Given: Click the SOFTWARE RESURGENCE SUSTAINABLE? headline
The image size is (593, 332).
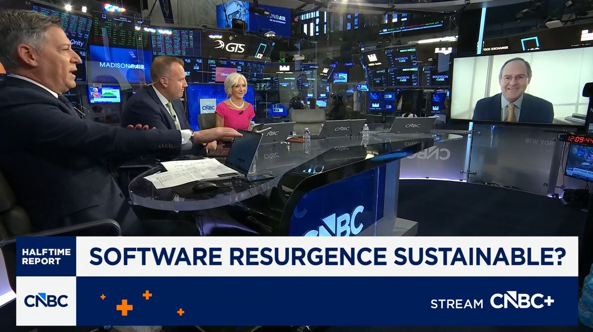Looking at the screenshot, I should coord(327,257).
